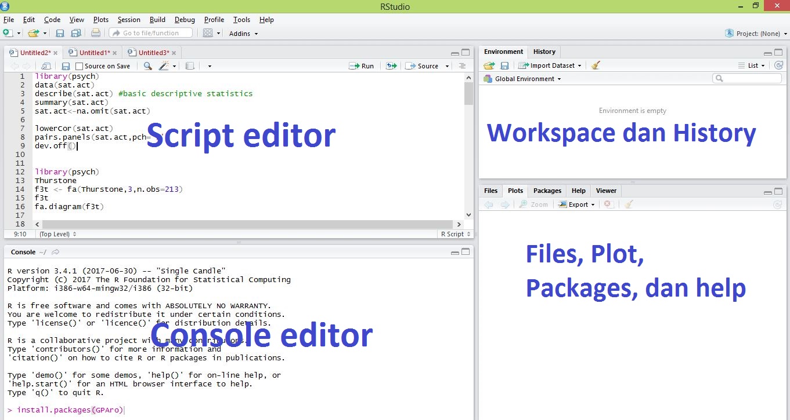790x420 pixels.
Task: Click the Import Dataset button
Action: pyautogui.click(x=549, y=65)
